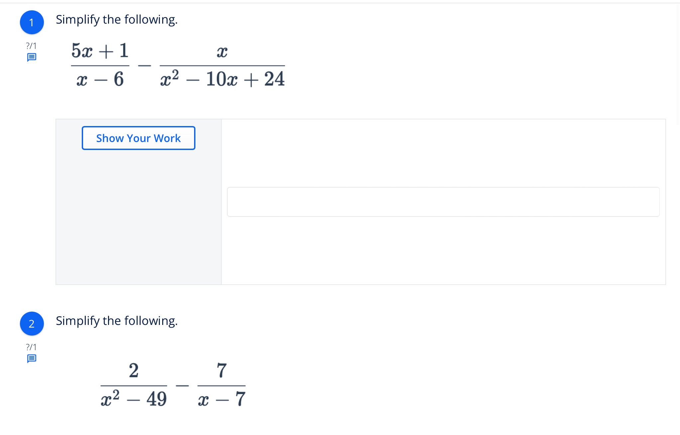Click the question 2 'Simplify the following.' prompt
This screenshot has width=680, height=435.
click(x=117, y=321)
